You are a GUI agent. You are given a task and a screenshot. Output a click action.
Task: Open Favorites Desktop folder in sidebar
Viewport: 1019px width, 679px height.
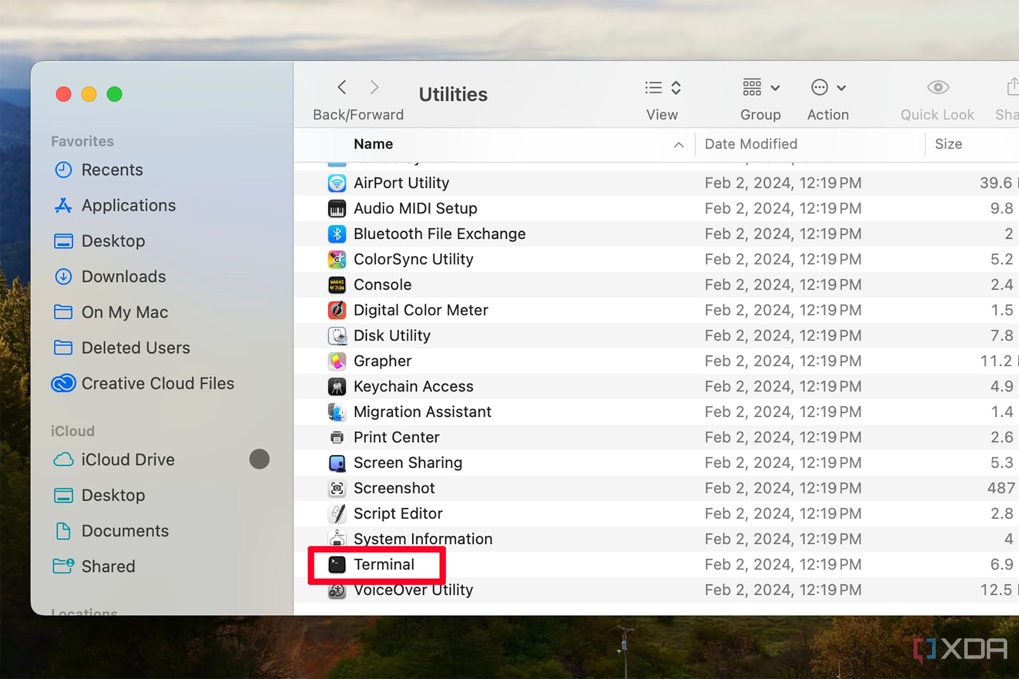(99, 241)
